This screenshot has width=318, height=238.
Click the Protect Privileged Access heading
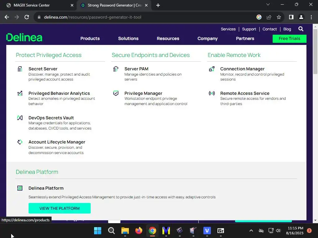pos(48,55)
